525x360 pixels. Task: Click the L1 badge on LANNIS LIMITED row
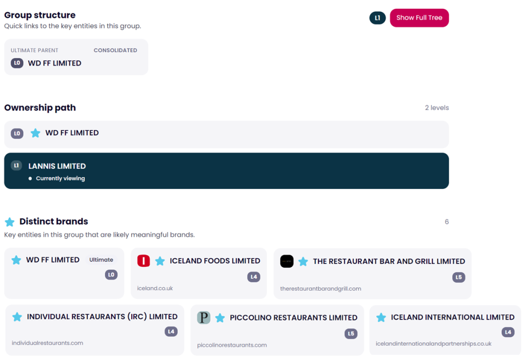tap(16, 165)
